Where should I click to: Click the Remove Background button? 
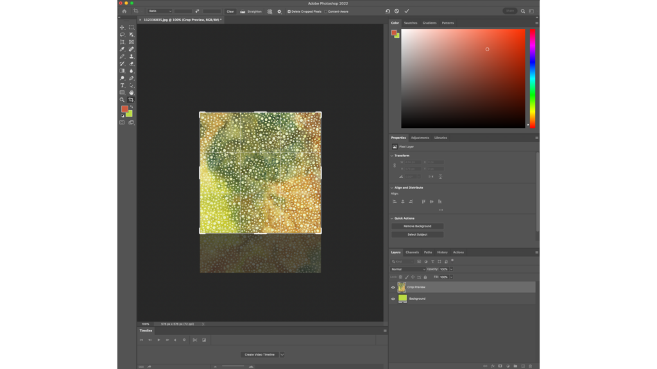coord(417,226)
